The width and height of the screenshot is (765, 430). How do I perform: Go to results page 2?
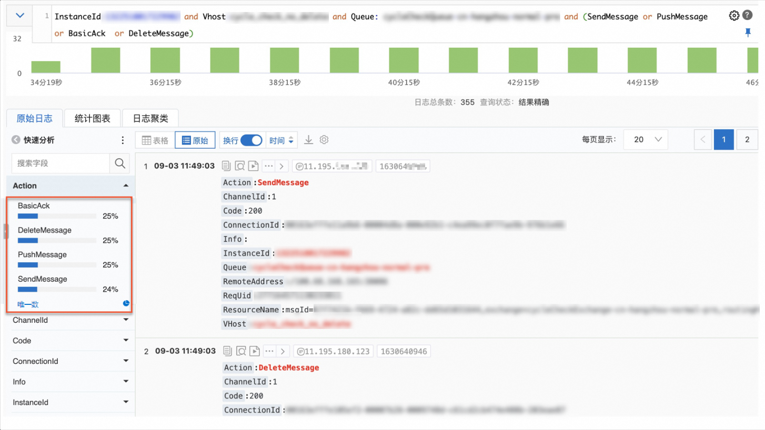point(747,140)
